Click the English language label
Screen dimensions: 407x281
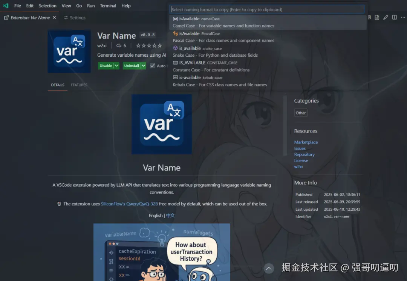[156, 216]
